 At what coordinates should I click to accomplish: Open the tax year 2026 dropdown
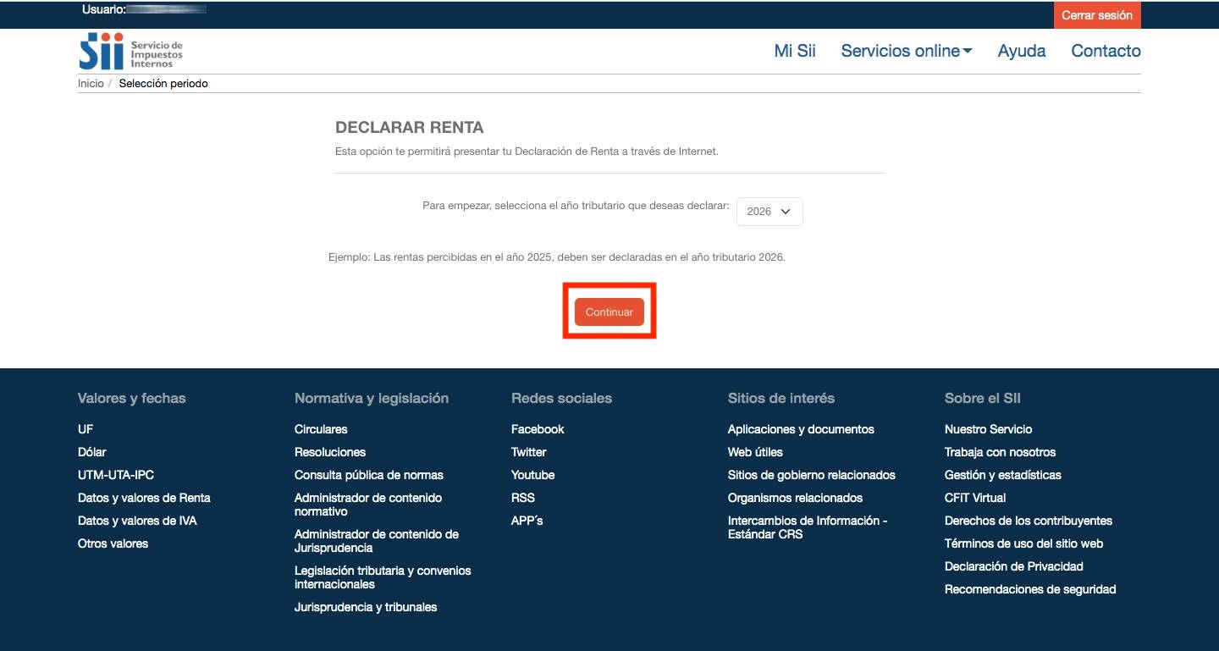[769, 212]
